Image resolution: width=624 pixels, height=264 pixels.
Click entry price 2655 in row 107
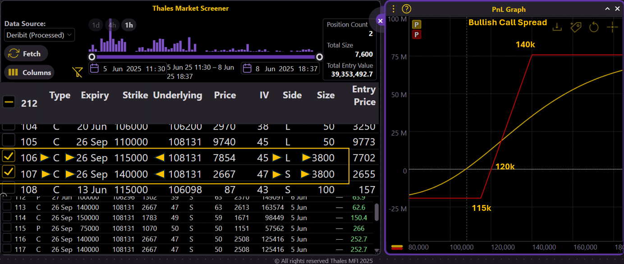(364, 174)
